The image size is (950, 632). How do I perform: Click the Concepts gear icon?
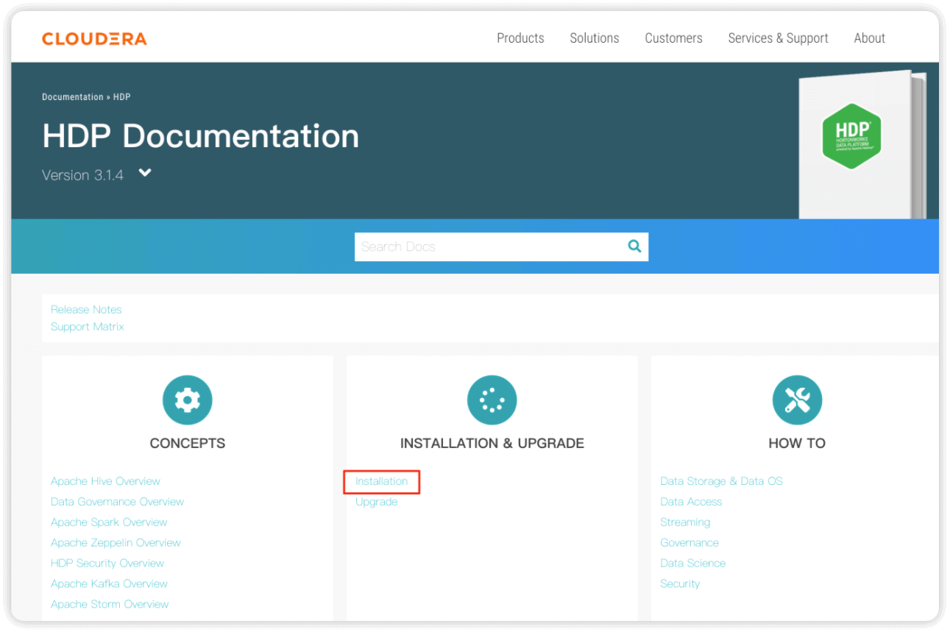pos(188,400)
